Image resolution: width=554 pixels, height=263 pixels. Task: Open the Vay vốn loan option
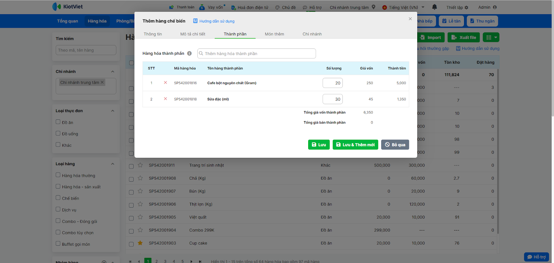point(212,7)
